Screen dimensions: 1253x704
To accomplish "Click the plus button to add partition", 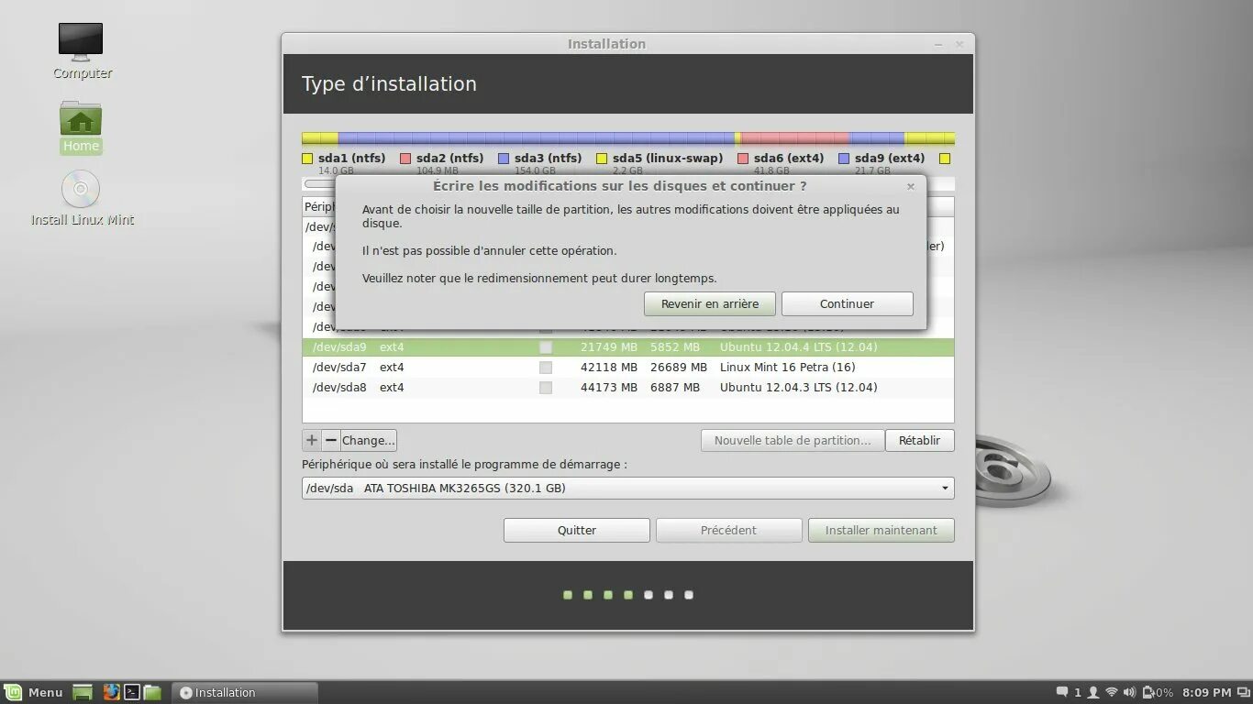I will point(312,440).
